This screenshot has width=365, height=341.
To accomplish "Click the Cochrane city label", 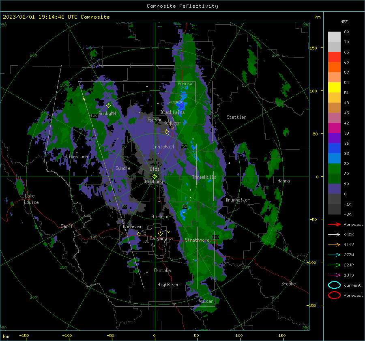I will (133, 227).
